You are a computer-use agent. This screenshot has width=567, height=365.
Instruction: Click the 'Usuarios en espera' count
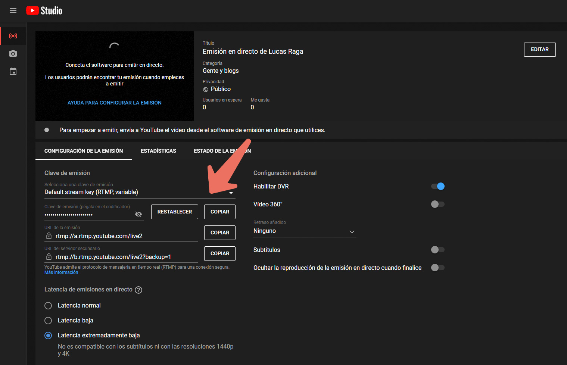[x=204, y=107]
